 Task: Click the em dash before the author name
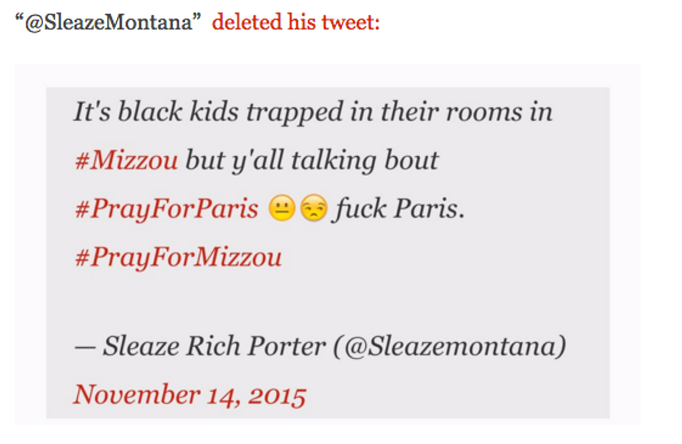click(x=84, y=346)
